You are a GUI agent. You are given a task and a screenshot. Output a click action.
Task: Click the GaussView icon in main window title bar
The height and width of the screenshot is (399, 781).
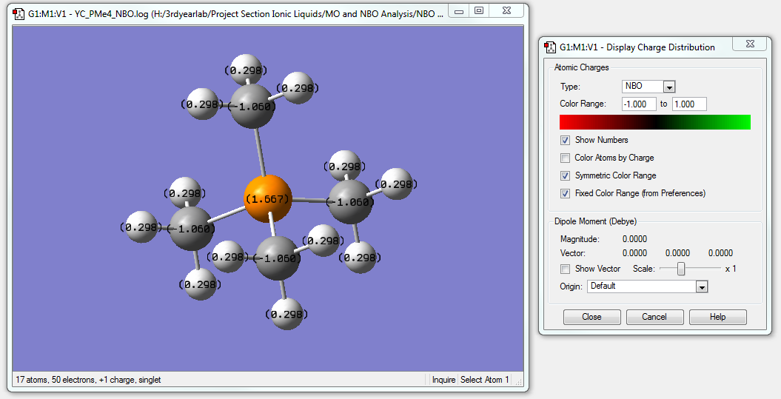point(19,13)
